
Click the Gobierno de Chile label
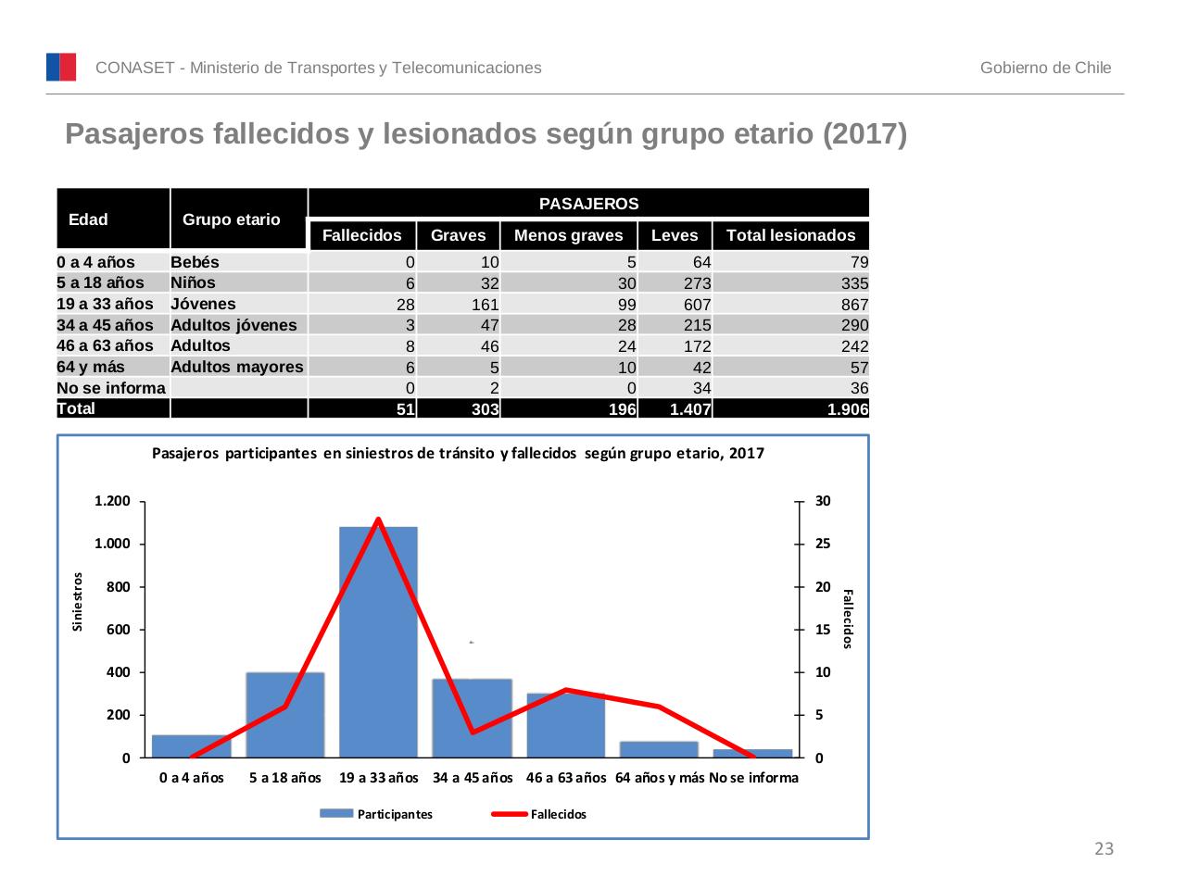click(x=1047, y=67)
